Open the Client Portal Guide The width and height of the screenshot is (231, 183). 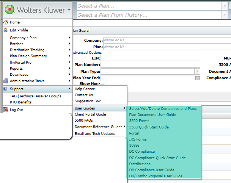point(100,114)
